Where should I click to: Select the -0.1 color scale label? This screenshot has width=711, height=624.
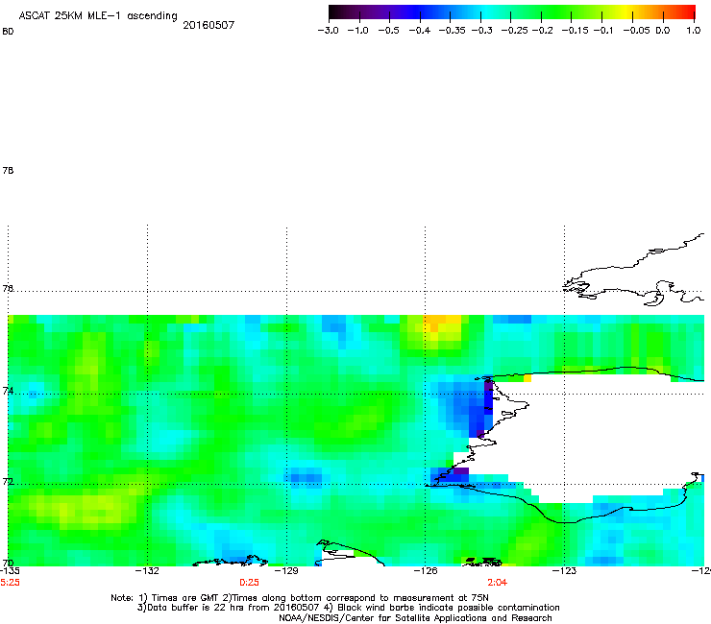[603, 31]
